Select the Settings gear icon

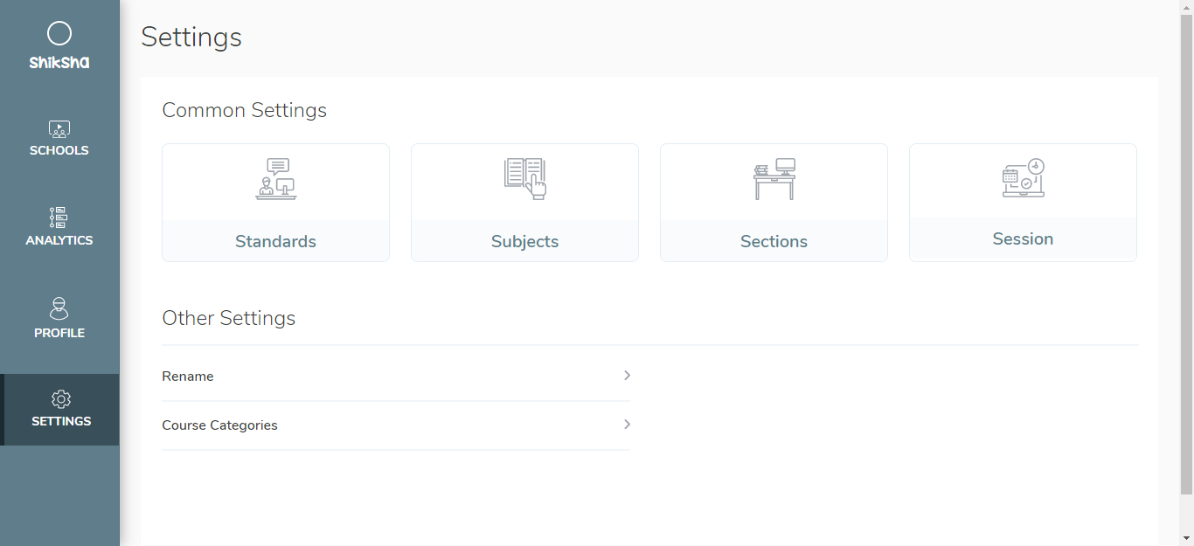click(60, 399)
